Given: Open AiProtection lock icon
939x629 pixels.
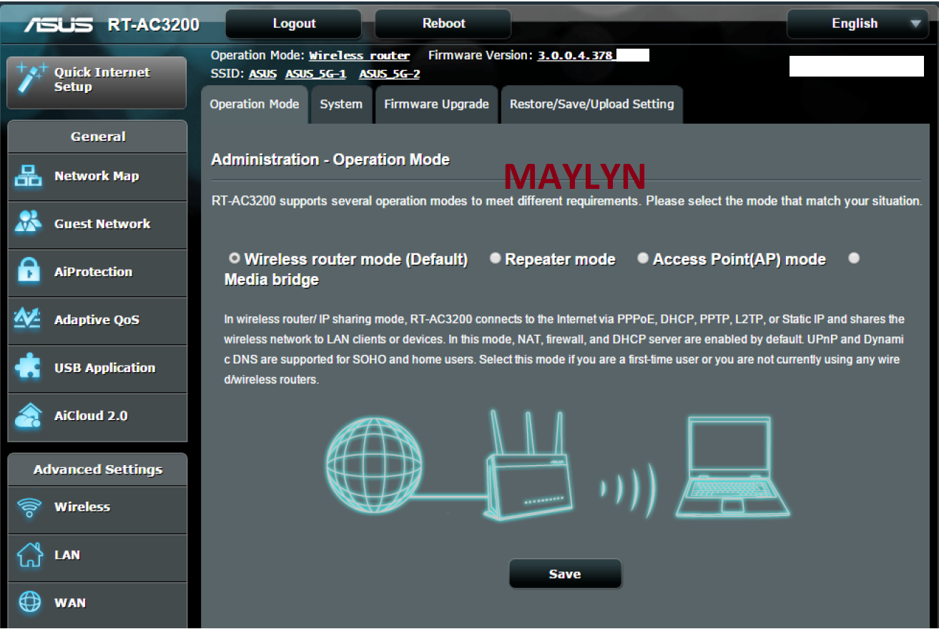Looking at the screenshot, I should coord(29,272).
